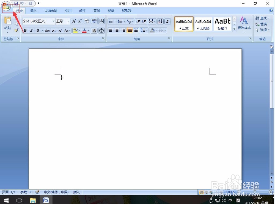This screenshot has width=275, height=204.
Task: Open the phonetic guide (wén) tool
Action: (94, 21)
